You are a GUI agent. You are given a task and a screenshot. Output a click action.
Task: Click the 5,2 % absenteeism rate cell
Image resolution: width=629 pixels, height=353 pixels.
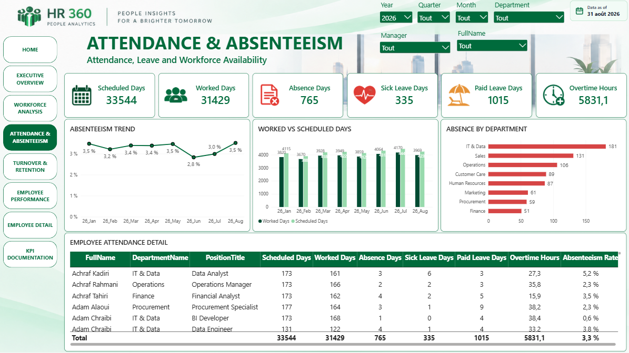coord(591,273)
